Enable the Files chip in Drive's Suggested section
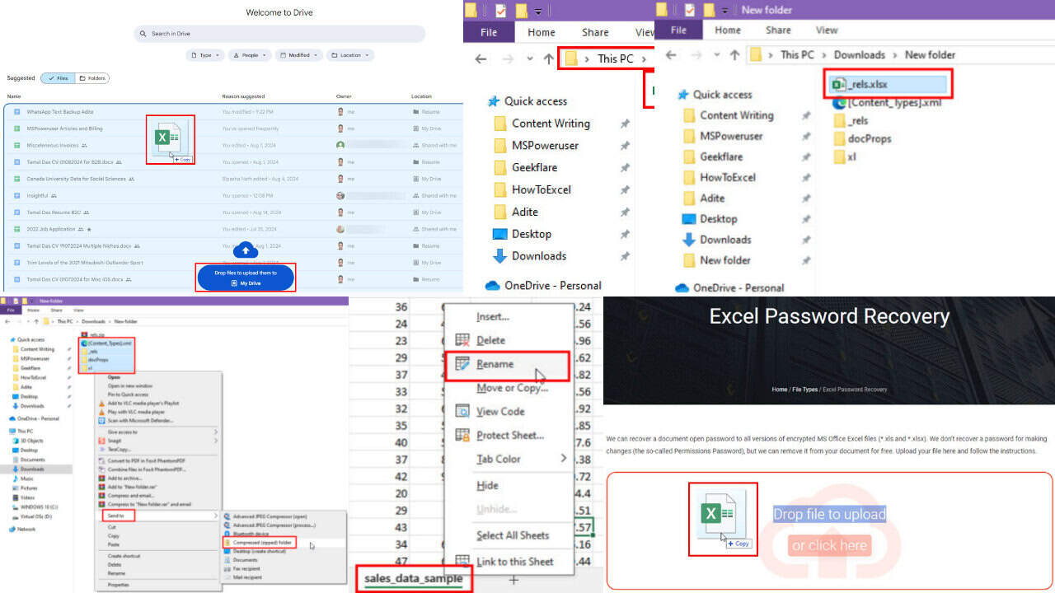 point(58,78)
